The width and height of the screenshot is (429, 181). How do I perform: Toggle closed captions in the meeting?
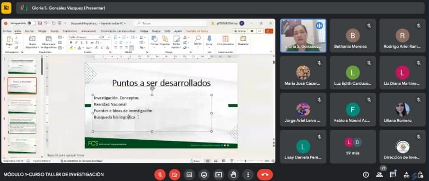[189, 175]
